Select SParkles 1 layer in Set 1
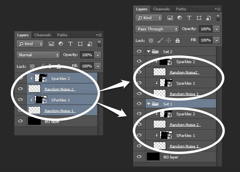 181,135
